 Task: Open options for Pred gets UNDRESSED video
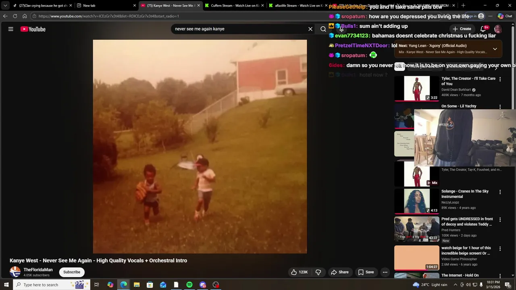(x=500, y=220)
